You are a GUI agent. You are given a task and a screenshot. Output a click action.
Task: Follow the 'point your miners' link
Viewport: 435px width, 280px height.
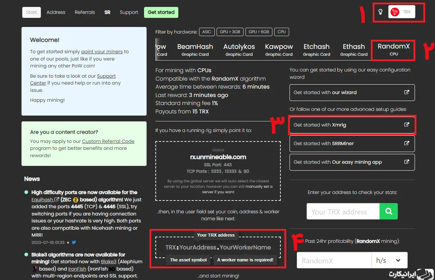click(x=102, y=52)
